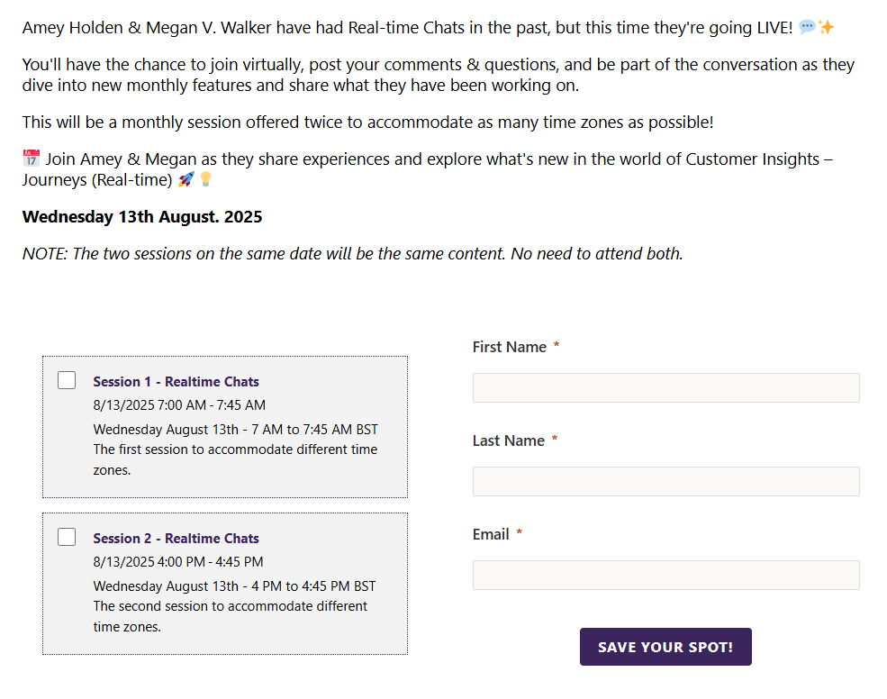The width and height of the screenshot is (887, 699).
Task: Click the italic NOTE about two sessions
Action: coord(352,254)
